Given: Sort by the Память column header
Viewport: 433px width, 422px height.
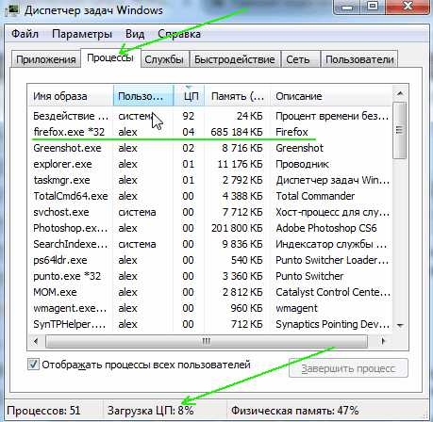Looking at the screenshot, I should [237, 95].
